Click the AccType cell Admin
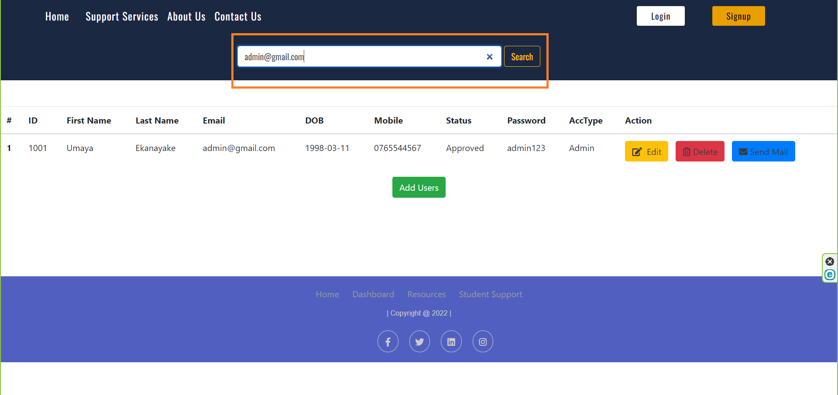The image size is (838, 395). point(581,148)
